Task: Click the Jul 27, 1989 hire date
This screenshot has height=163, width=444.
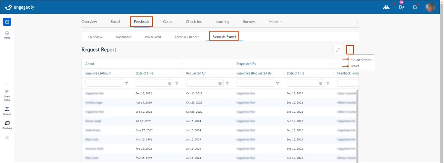Action: (143, 121)
